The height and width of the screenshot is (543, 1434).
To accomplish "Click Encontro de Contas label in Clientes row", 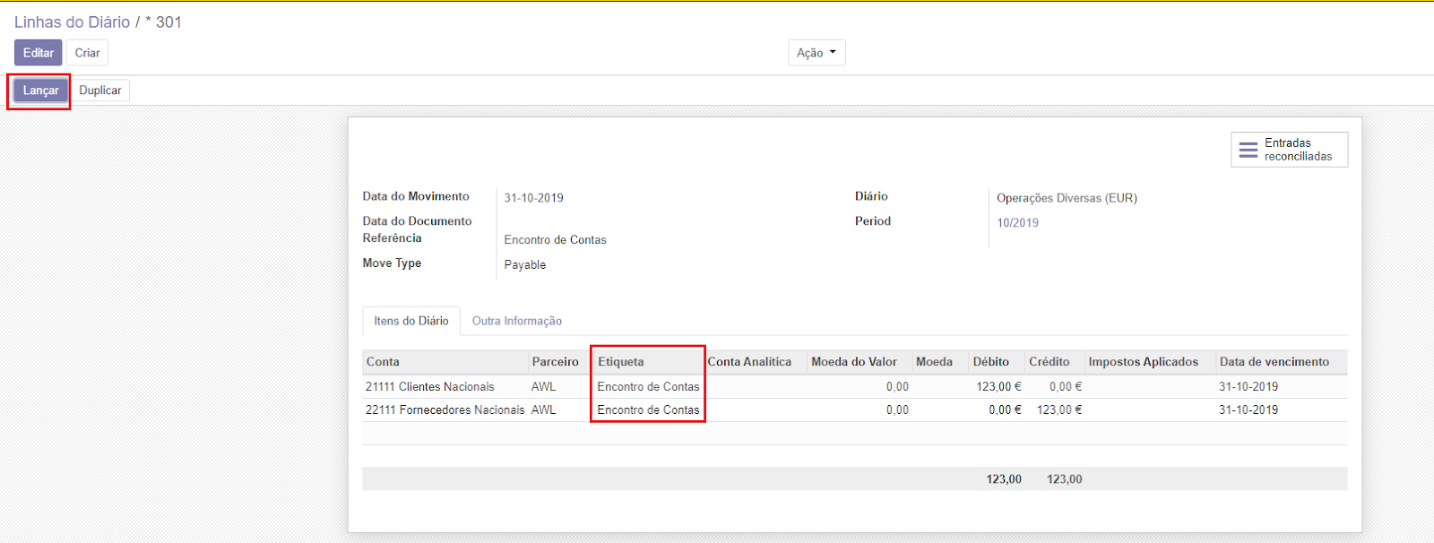I will [648, 387].
